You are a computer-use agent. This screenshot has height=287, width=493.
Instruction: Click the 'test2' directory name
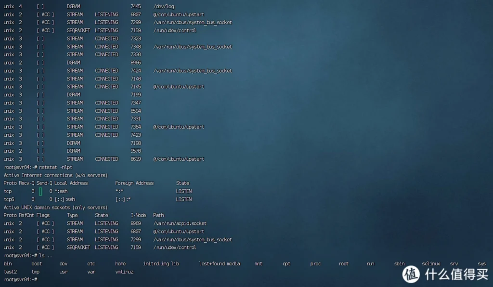coord(10,272)
